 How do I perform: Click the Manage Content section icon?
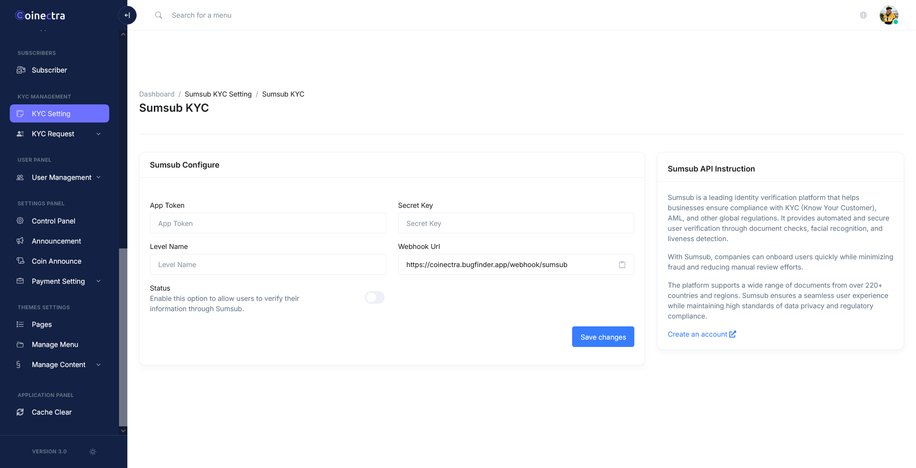(x=19, y=365)
